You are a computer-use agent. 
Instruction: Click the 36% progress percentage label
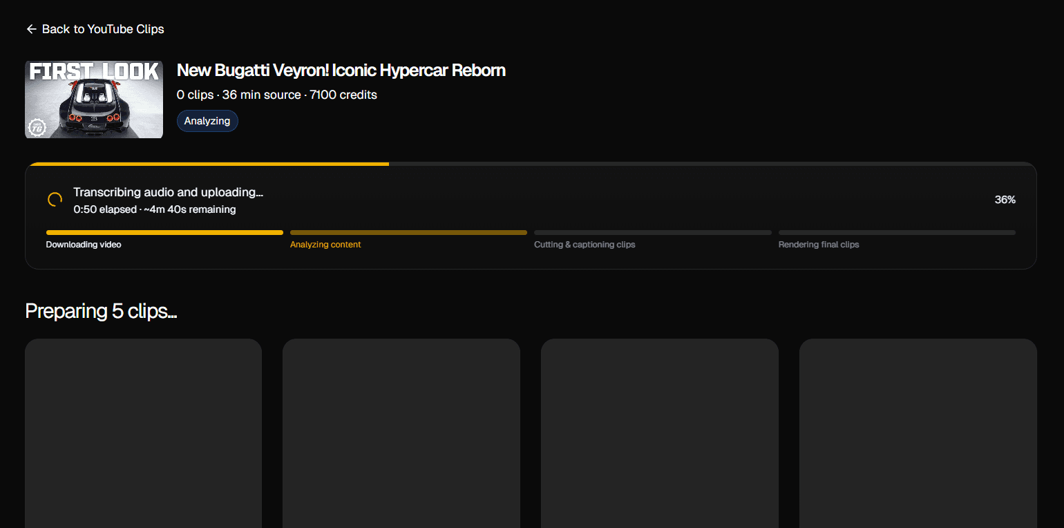[1005, 200]
